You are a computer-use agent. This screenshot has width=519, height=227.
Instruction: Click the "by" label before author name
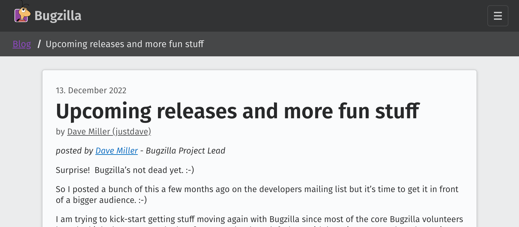pyautogui.click(x=60, y=132)
